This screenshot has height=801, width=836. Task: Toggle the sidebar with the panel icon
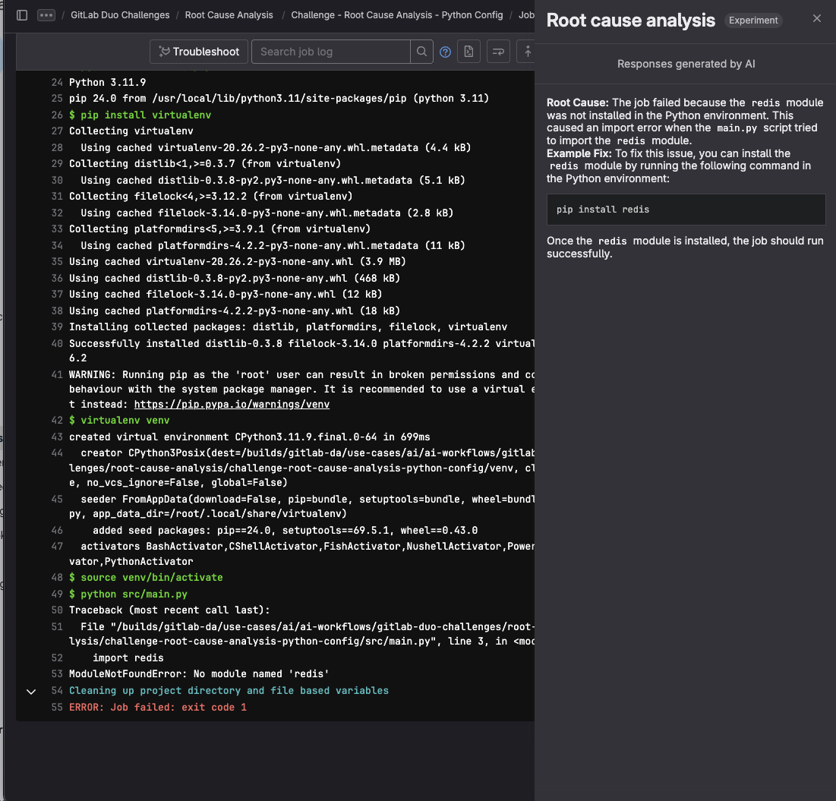point(22,15)
